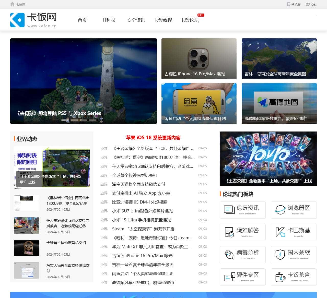Image resolution: width=327 pixels, height=298 pixels.
Task: Click the 疑难解答 troubleshoot document icon
Action: tap(229, 232)
